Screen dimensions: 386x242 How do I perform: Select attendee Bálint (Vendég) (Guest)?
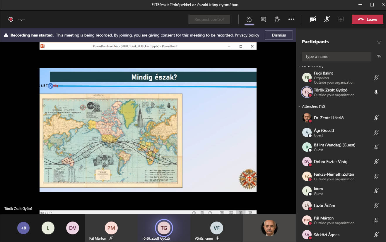(x=341, y=147)
